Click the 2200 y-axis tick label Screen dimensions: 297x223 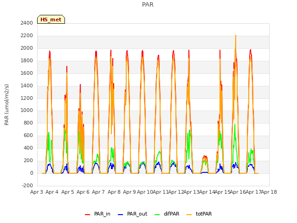[27, 35]
